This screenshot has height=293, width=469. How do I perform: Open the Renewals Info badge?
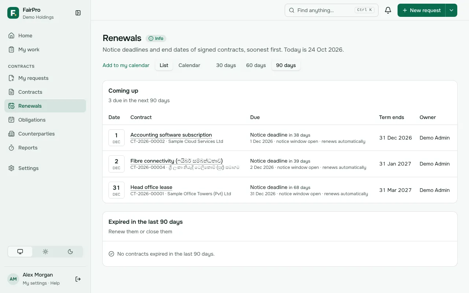click(x=156, y=38)
